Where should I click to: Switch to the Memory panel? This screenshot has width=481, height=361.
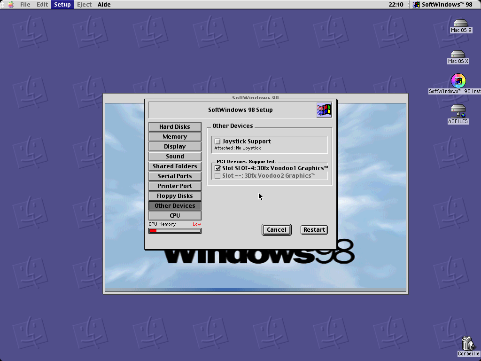pos(175,137)
